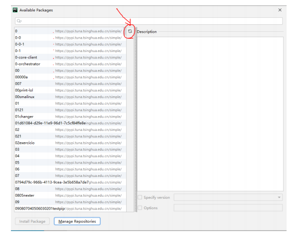Select the 07 package row
The height and width of the screenshot is (233, 296).
pos(70,175)
